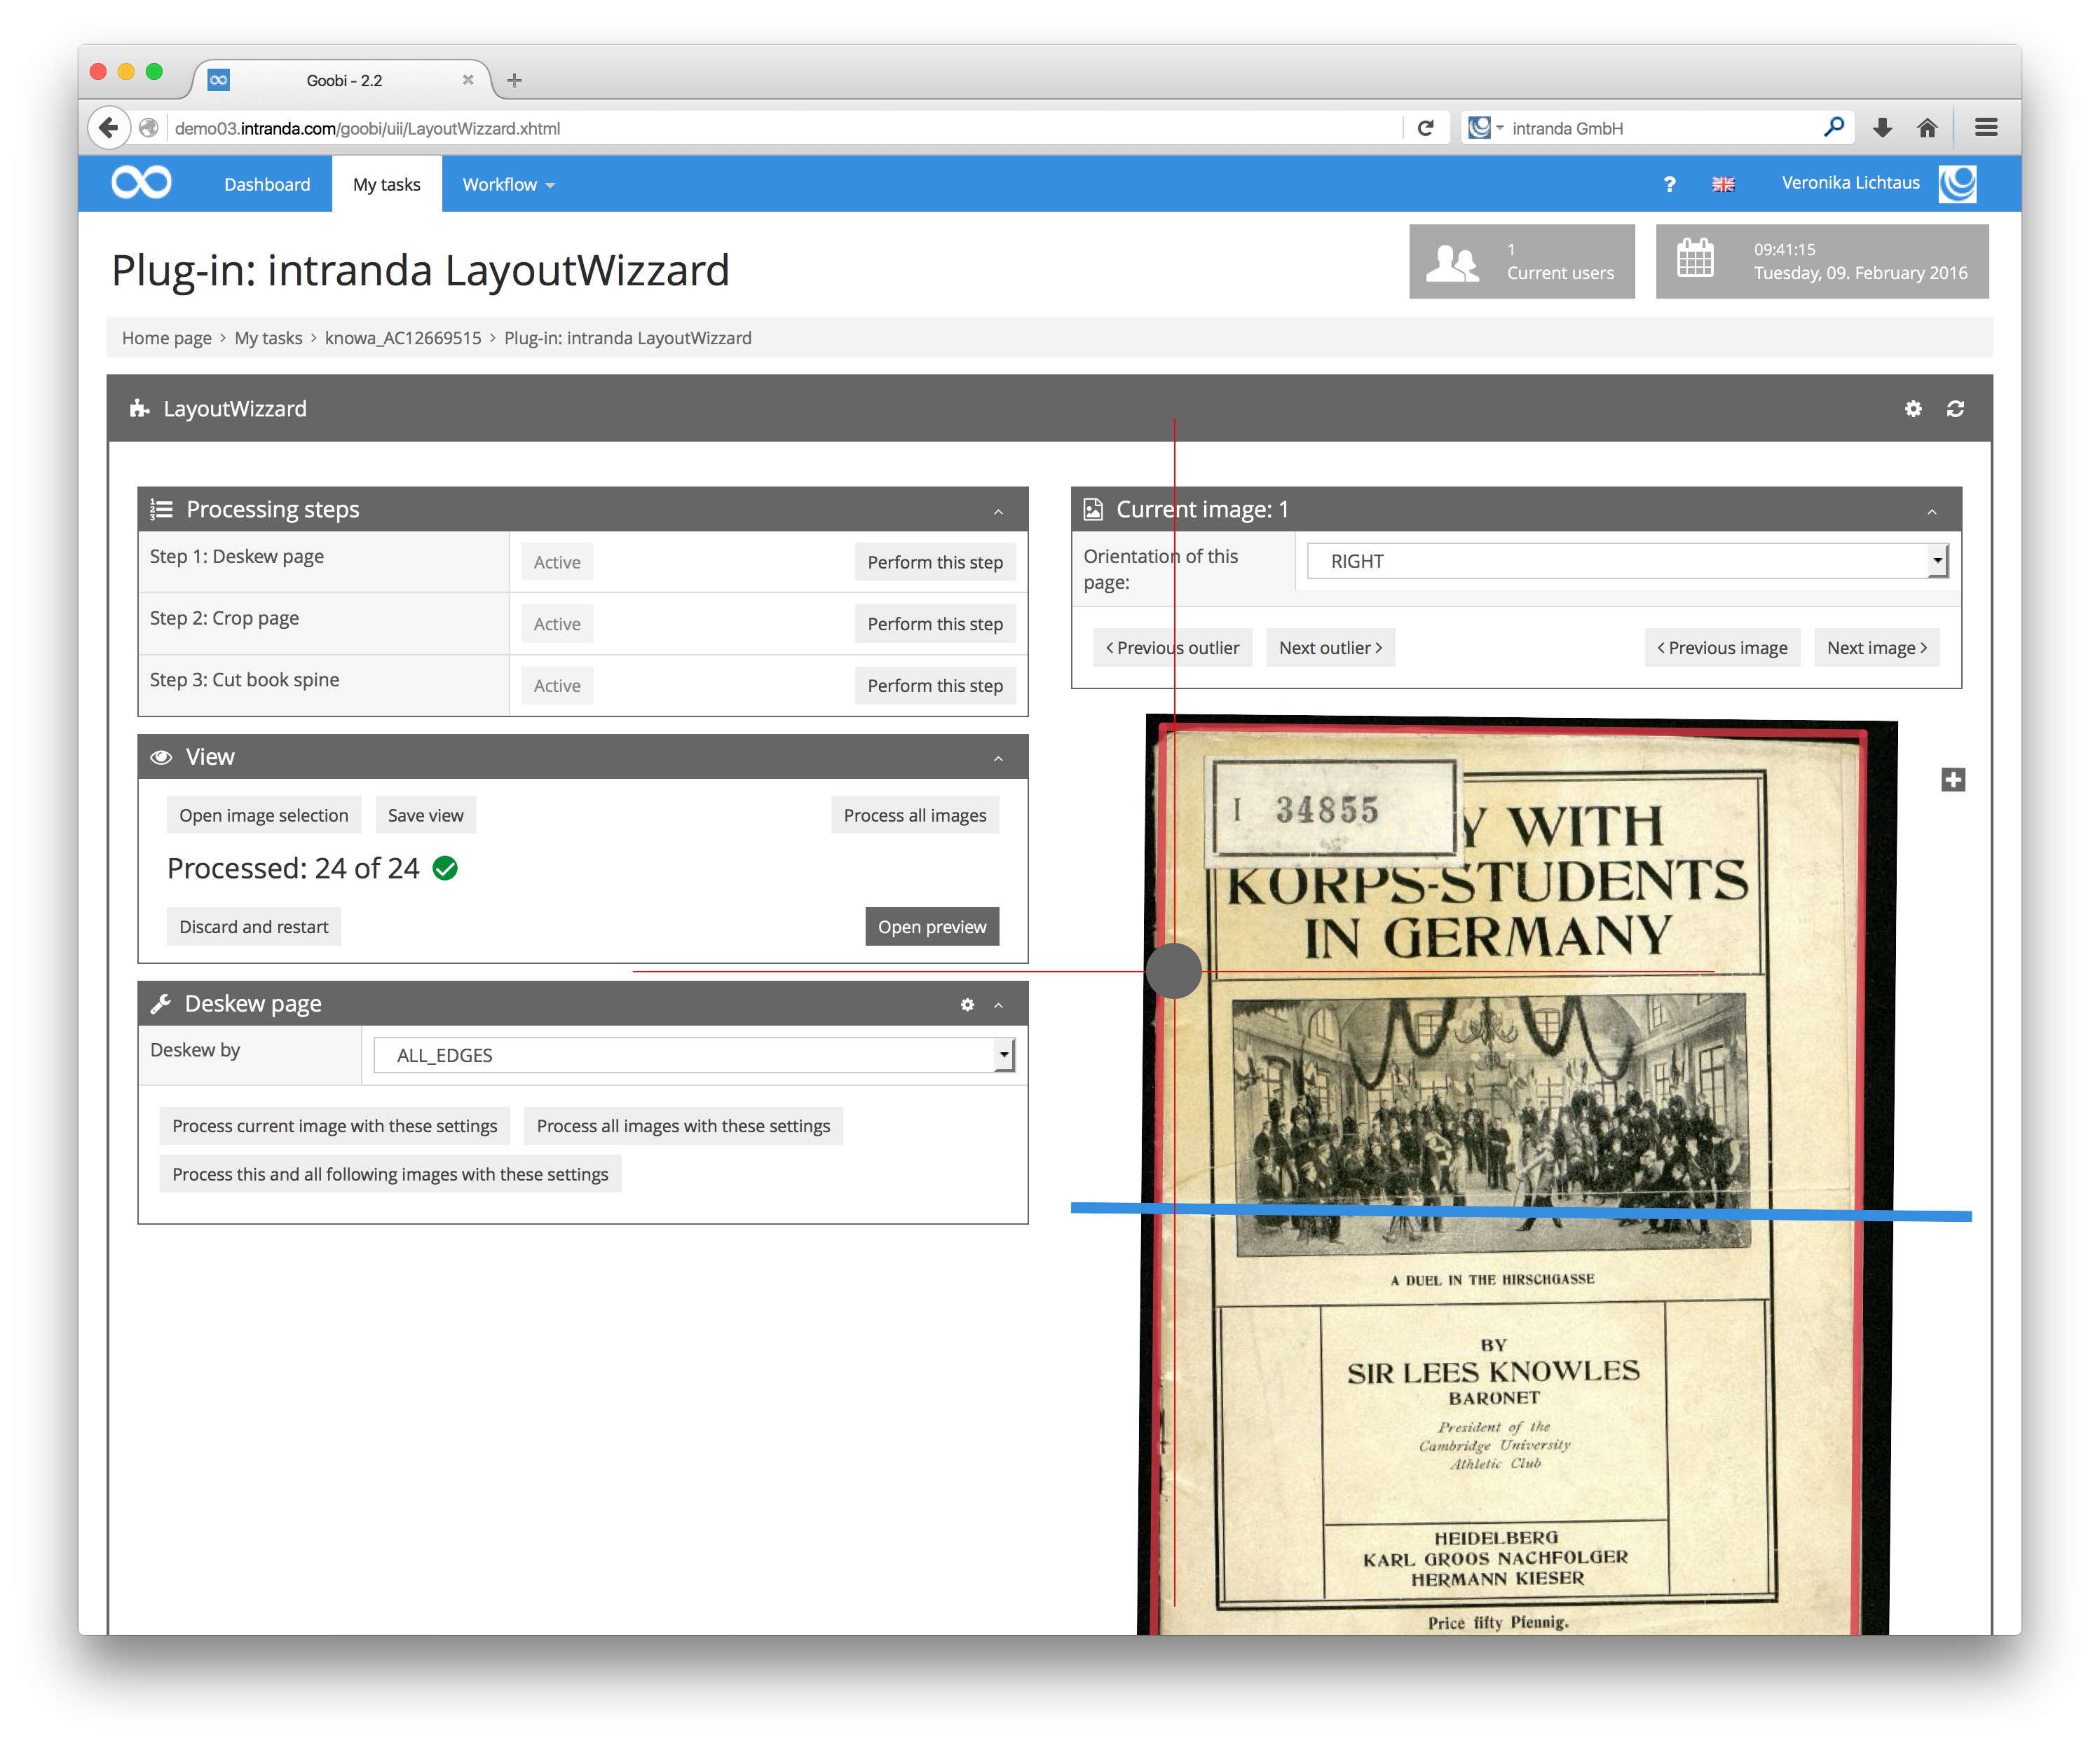
Task: Click the Goobi - 2.2 browser tab
Action: click(344, 80)
